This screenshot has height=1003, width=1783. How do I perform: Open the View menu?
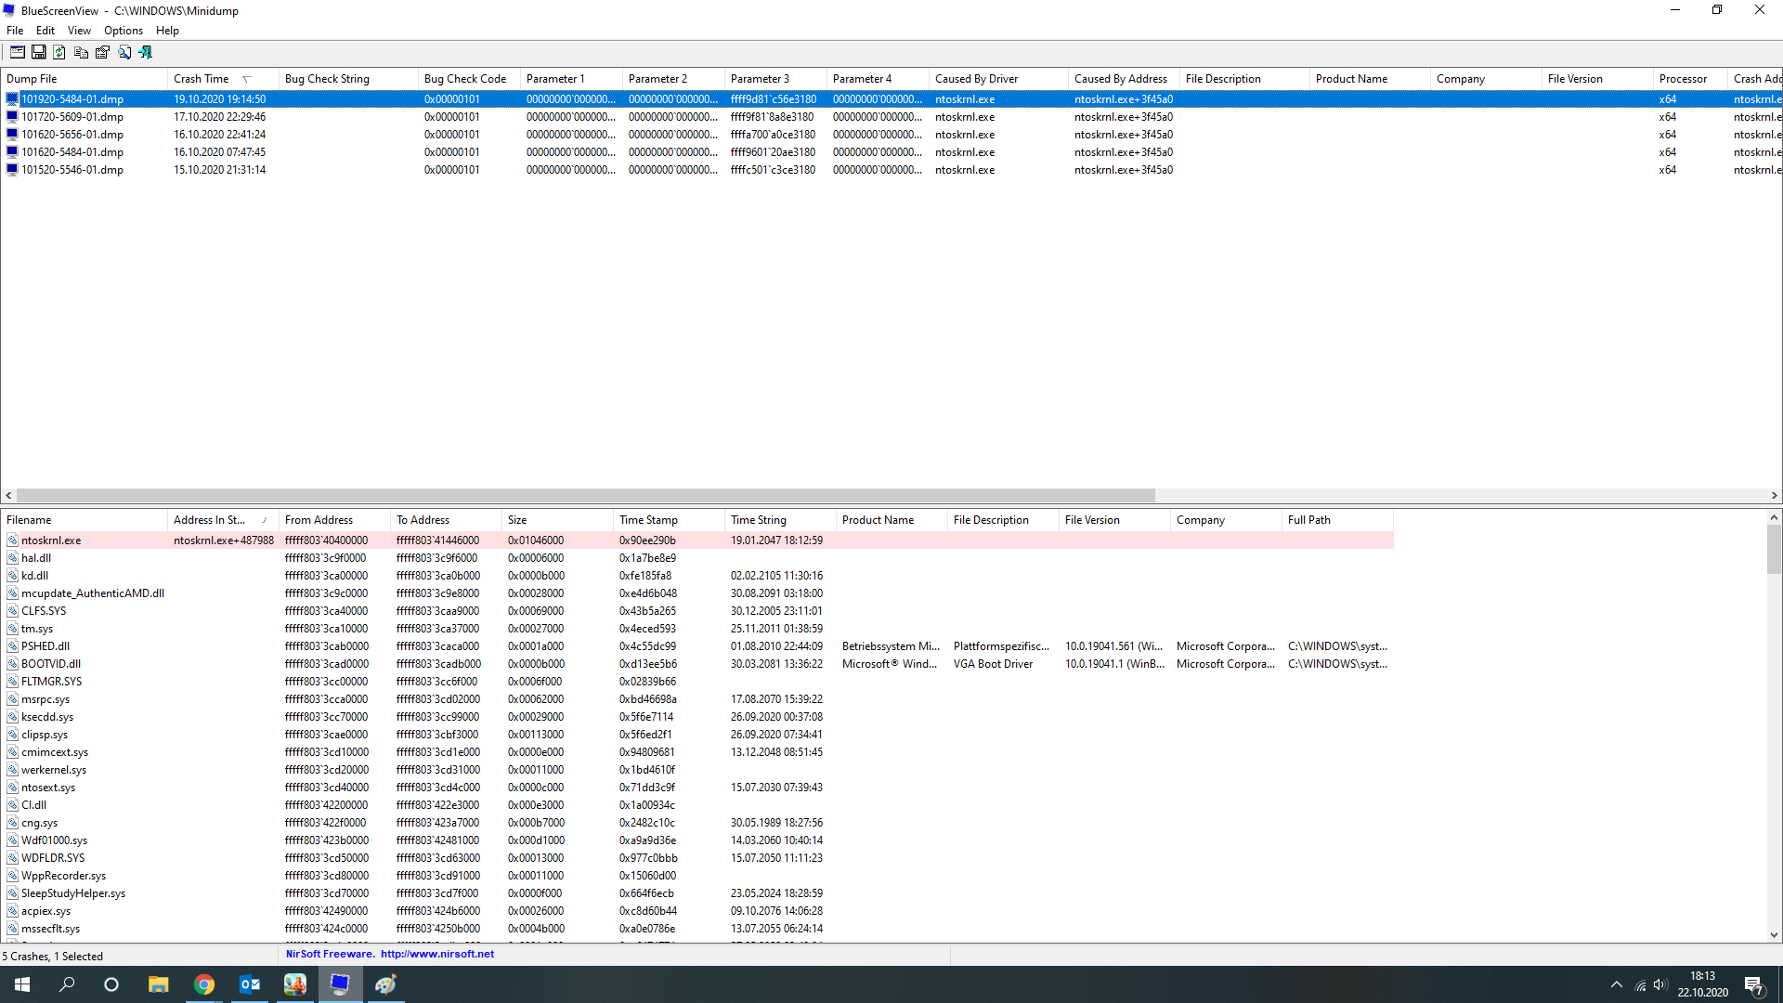pyautogui.click(x=79, y=31)
